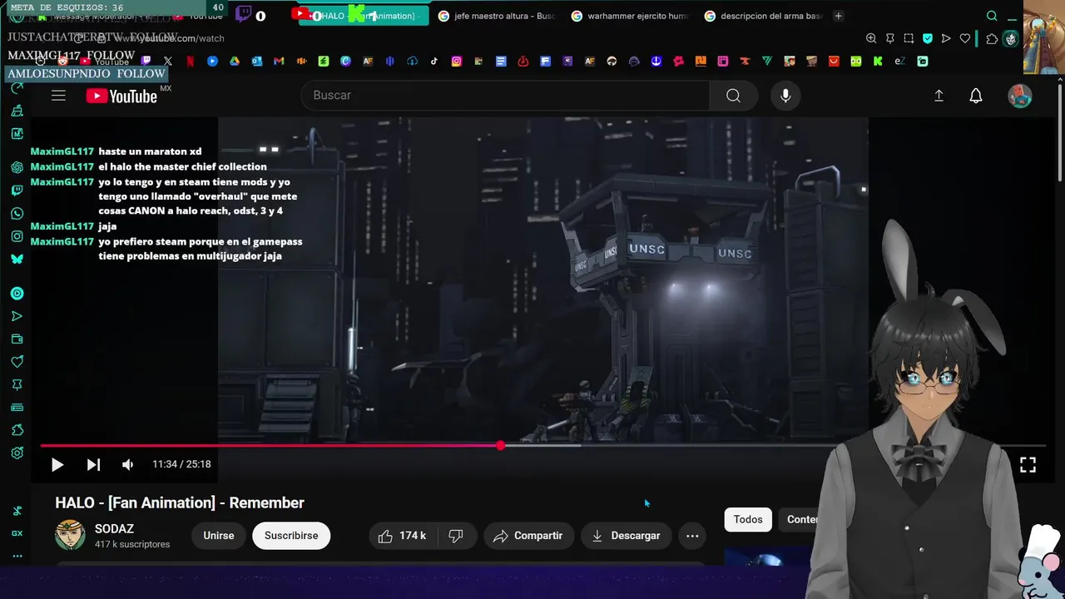Open the YouTube upload/create icon

coord(939,96)
